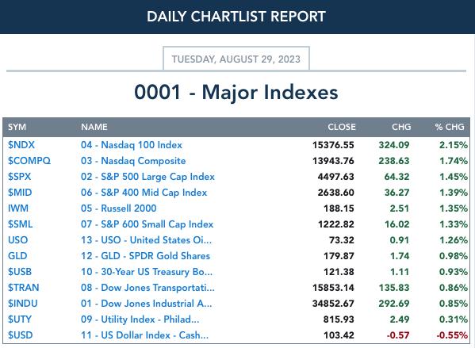Open the USO symbol link
Image resolution: width=475 pixels, height=348 pixels.
pyautogui.click(x=18, y=240)
